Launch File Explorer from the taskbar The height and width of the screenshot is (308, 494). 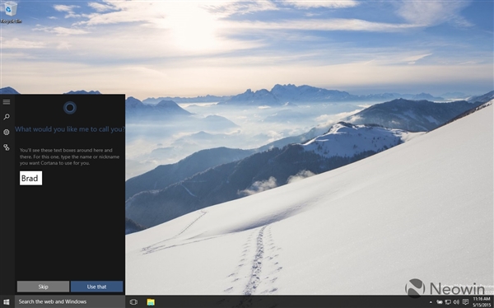(151, 302)
